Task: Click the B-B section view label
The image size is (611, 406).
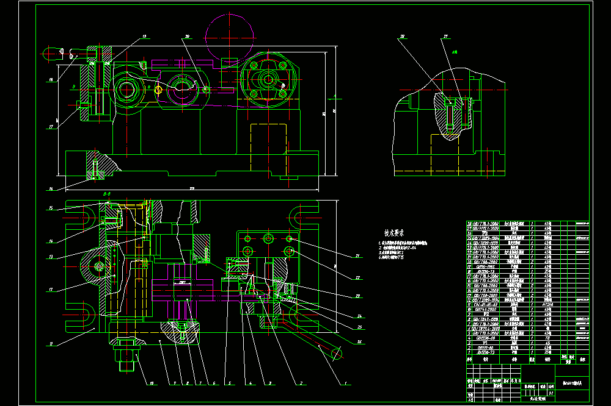Action: point(107,194)
